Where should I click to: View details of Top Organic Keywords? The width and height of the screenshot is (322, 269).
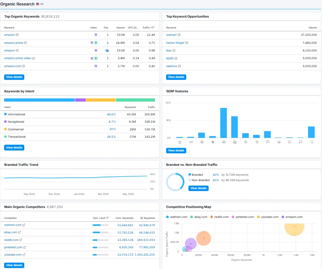pyautogui.click(x=14, y=77)
